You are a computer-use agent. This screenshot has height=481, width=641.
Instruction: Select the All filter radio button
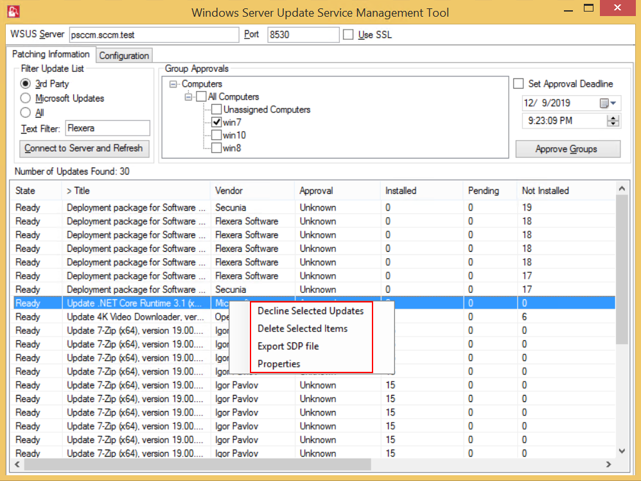(x=26, y=113)
